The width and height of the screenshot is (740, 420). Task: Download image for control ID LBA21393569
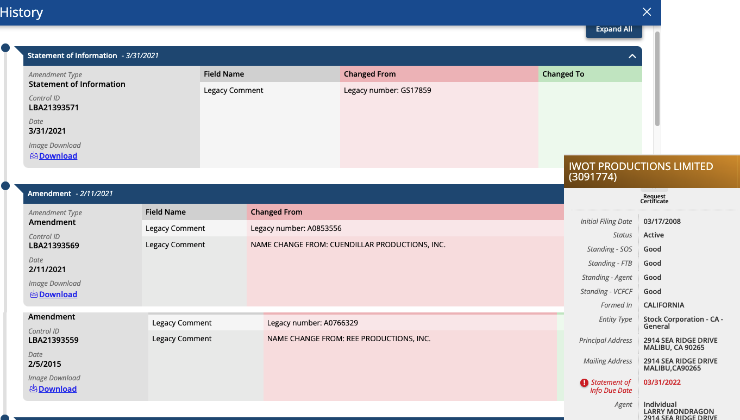[58, 294]
